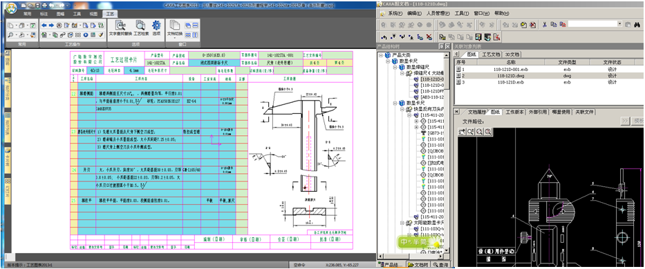Viewport: 645px width, 269px height.
Task: Open the 哪里使用 tab
Action: (x=561, y=112)
